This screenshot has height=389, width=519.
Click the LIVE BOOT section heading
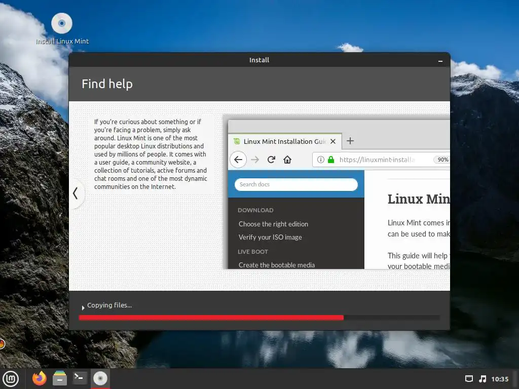click(x=253, y=252)
